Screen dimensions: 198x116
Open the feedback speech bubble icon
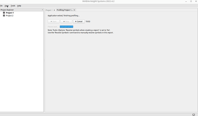coord(194,115)
